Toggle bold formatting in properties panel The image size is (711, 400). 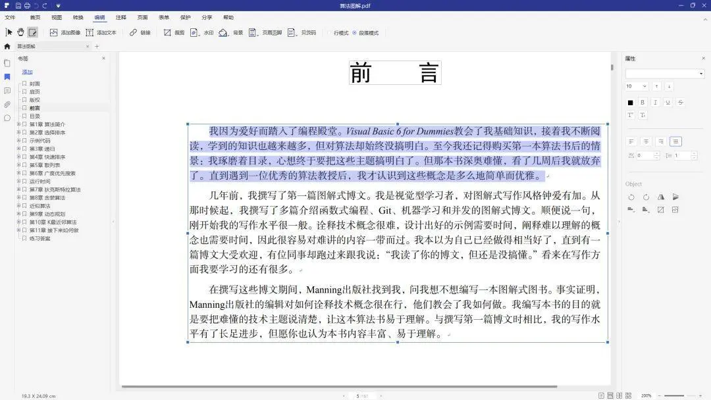tap(643, 103)
